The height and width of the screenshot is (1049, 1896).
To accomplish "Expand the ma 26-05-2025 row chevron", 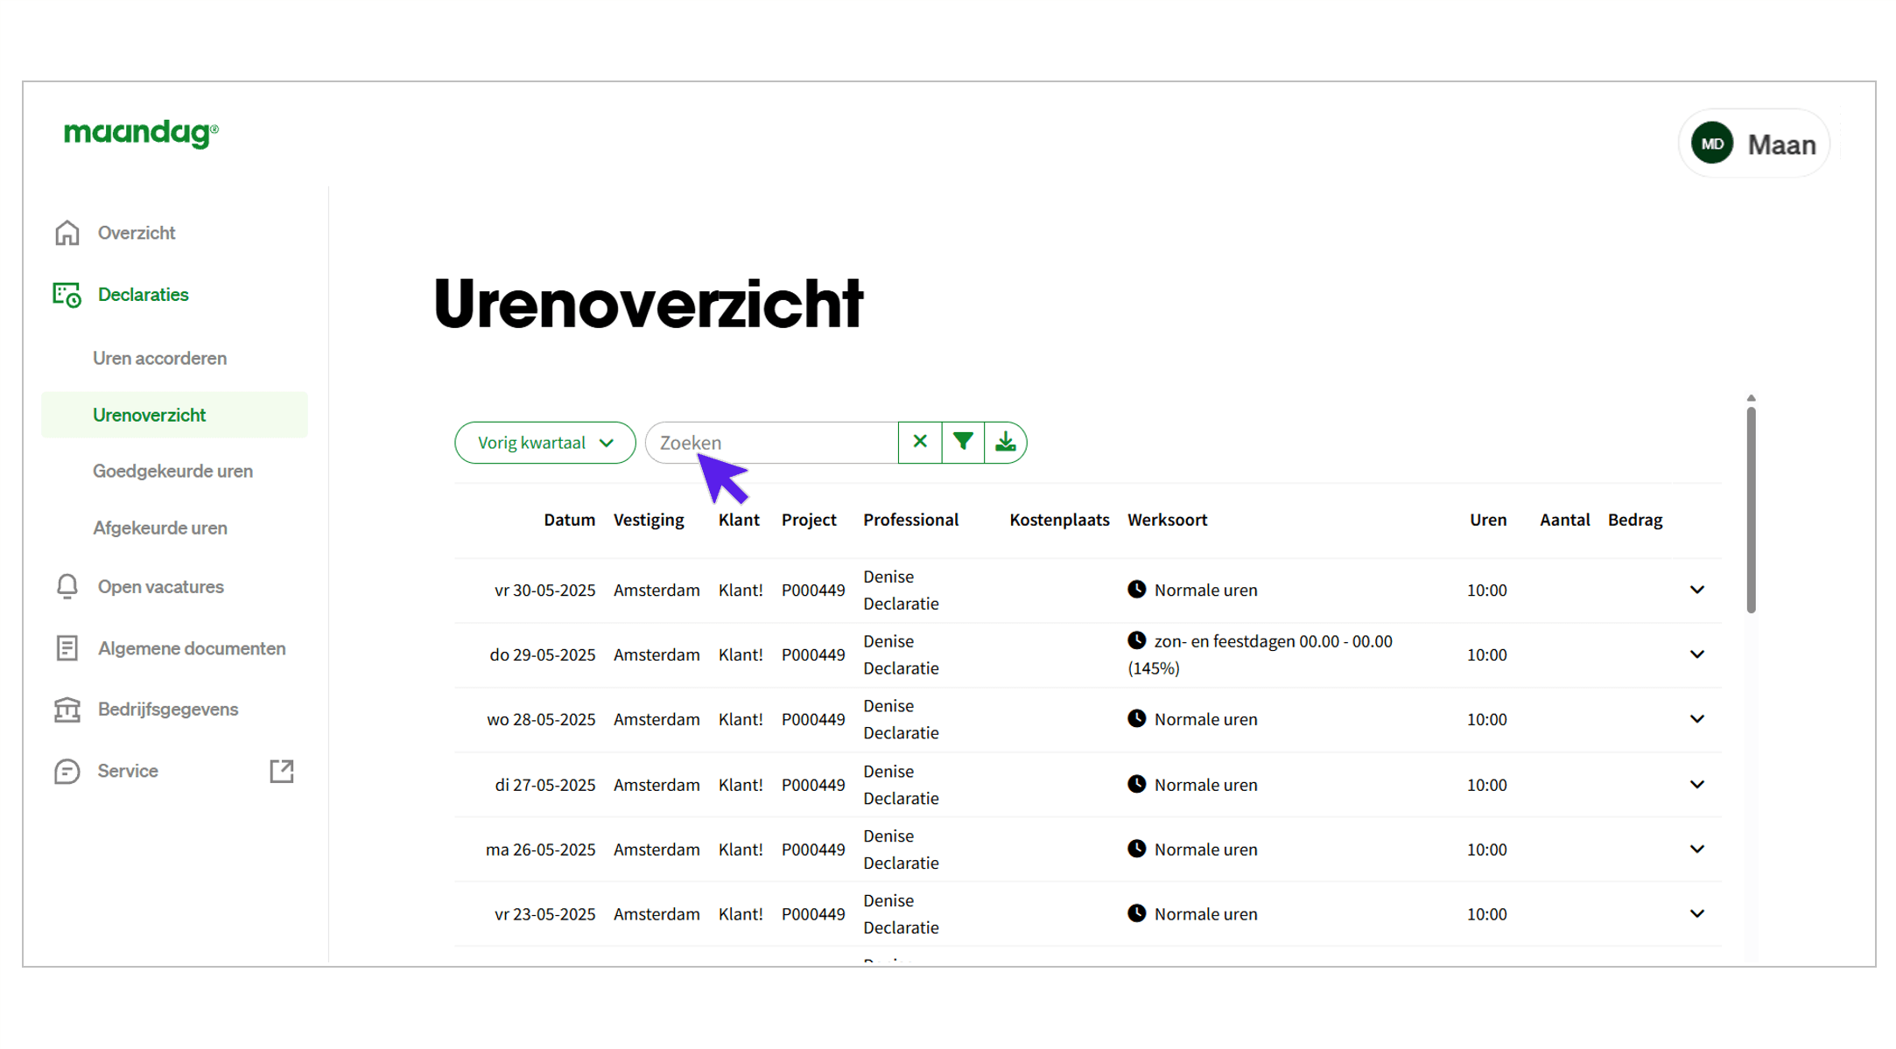I will coord(1696,849).
